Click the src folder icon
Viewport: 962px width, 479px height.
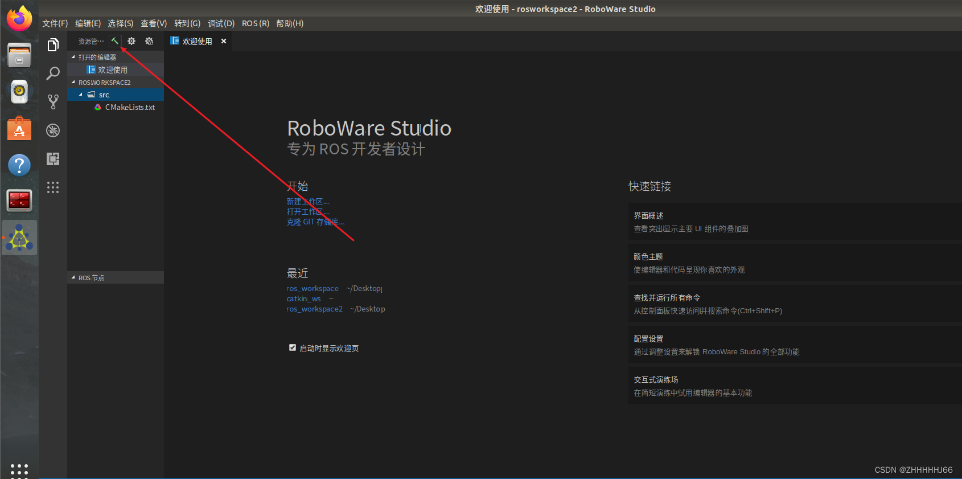[x=92, y=95]
